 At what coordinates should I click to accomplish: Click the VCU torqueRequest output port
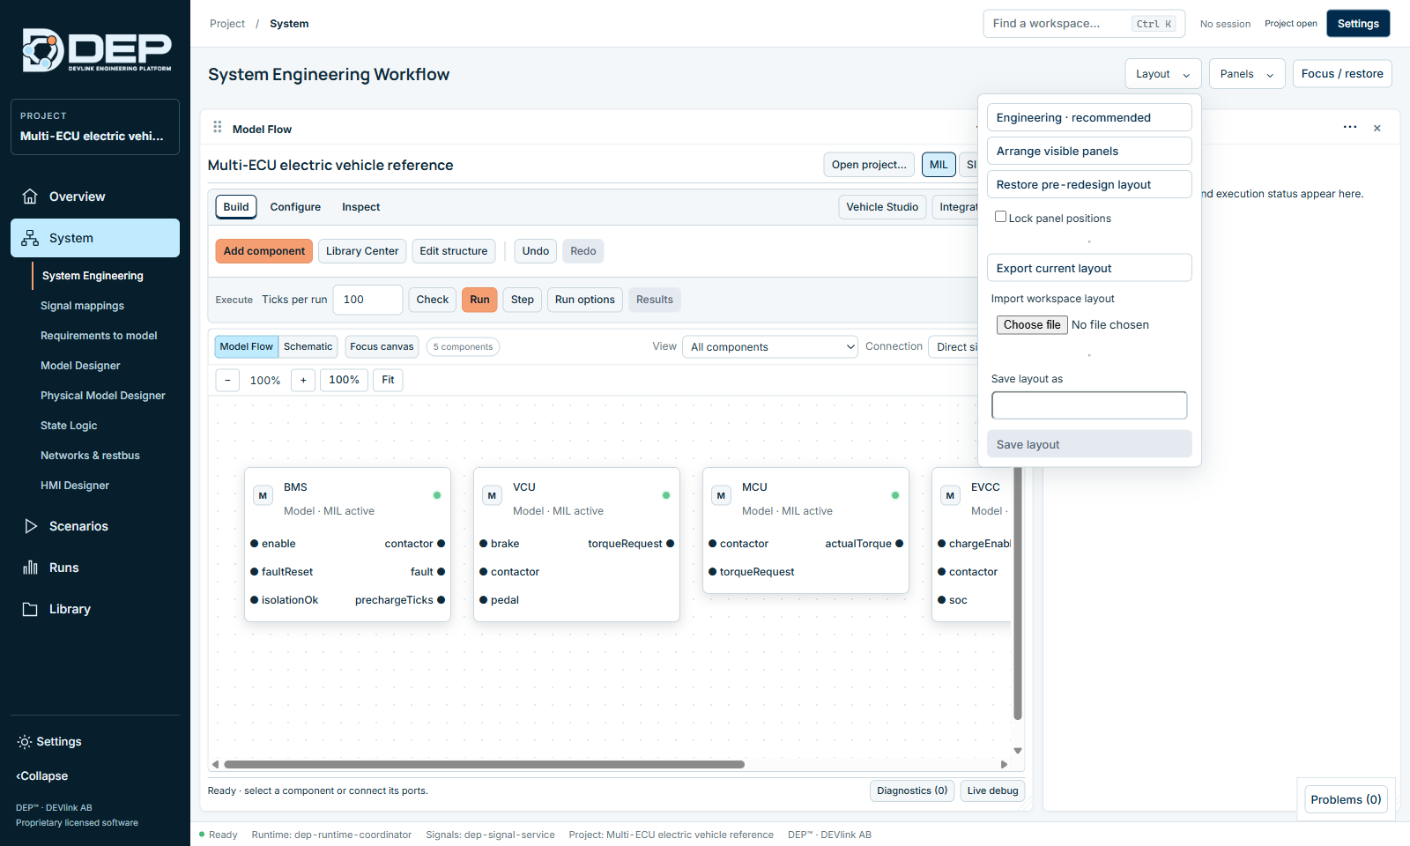coord(671,544)
